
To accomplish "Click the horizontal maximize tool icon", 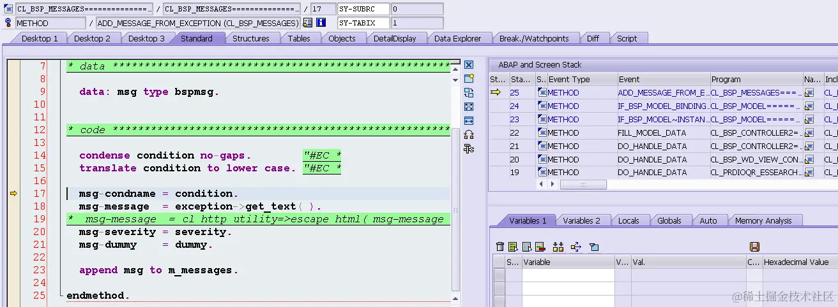I will coord(468,121).
